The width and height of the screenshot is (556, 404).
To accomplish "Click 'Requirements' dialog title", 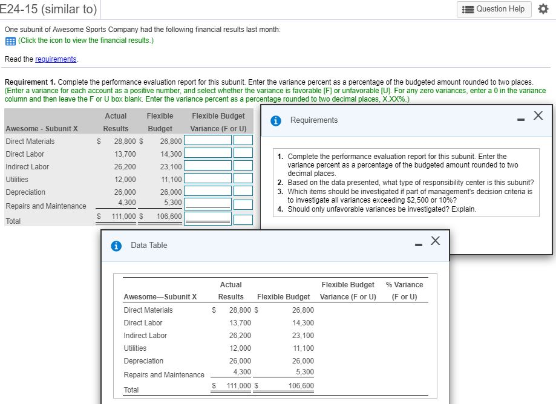I will pos(314,120).
